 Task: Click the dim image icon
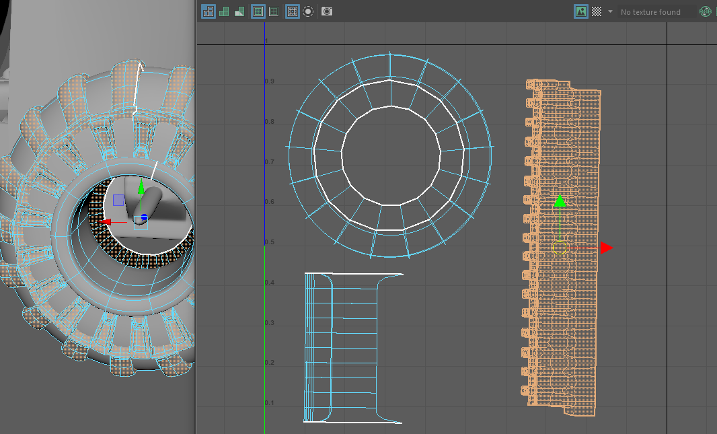(273, 11)
